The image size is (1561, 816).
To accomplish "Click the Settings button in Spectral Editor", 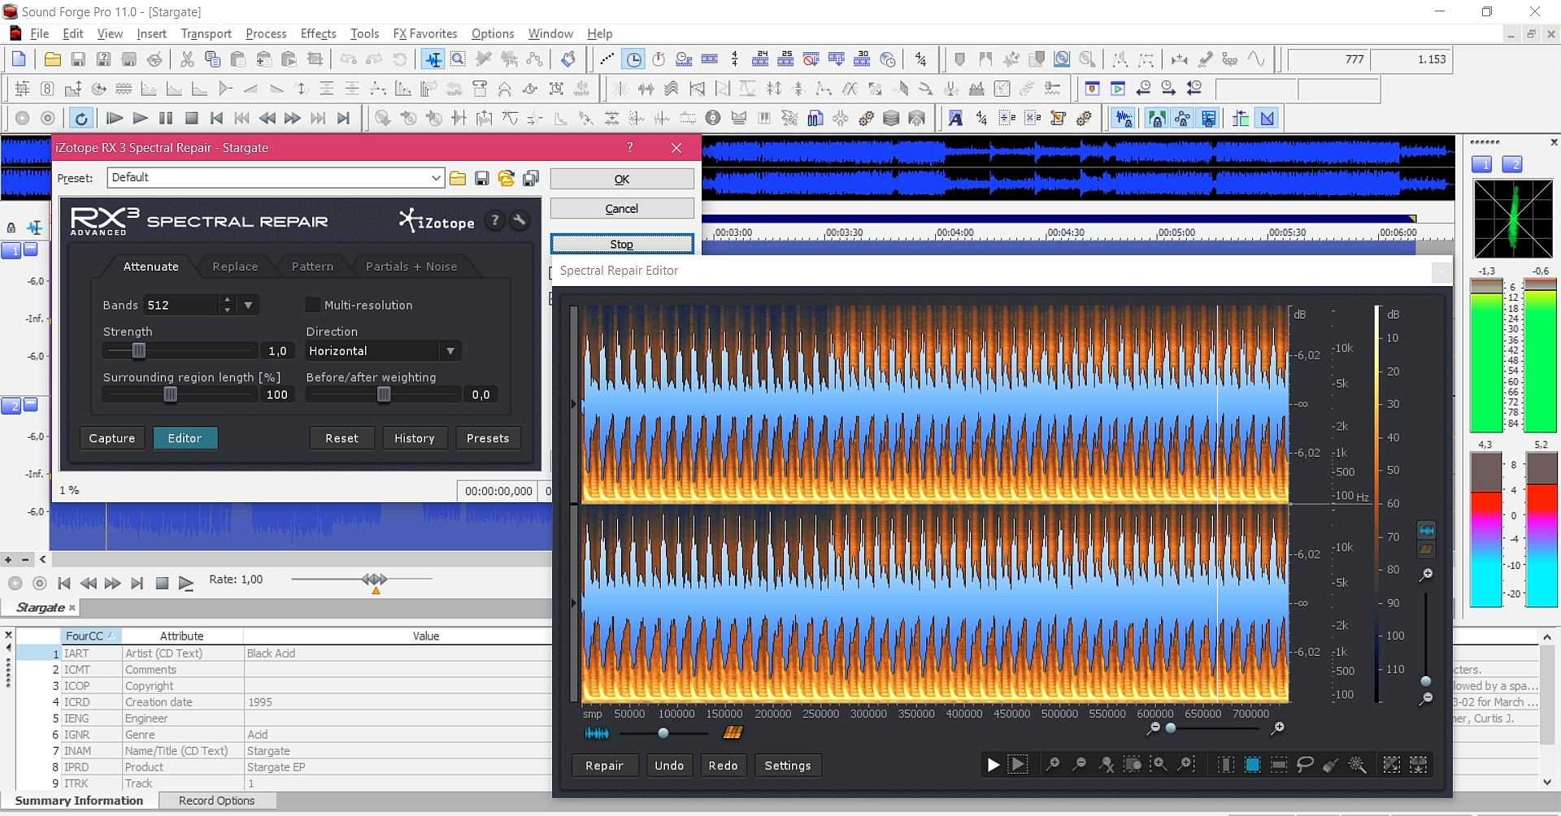I will click(788, 766).
